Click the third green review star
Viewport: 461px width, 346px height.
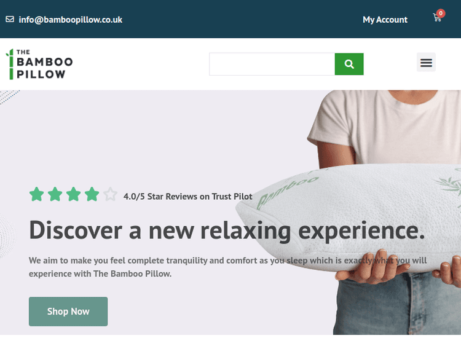click(74, 194)
